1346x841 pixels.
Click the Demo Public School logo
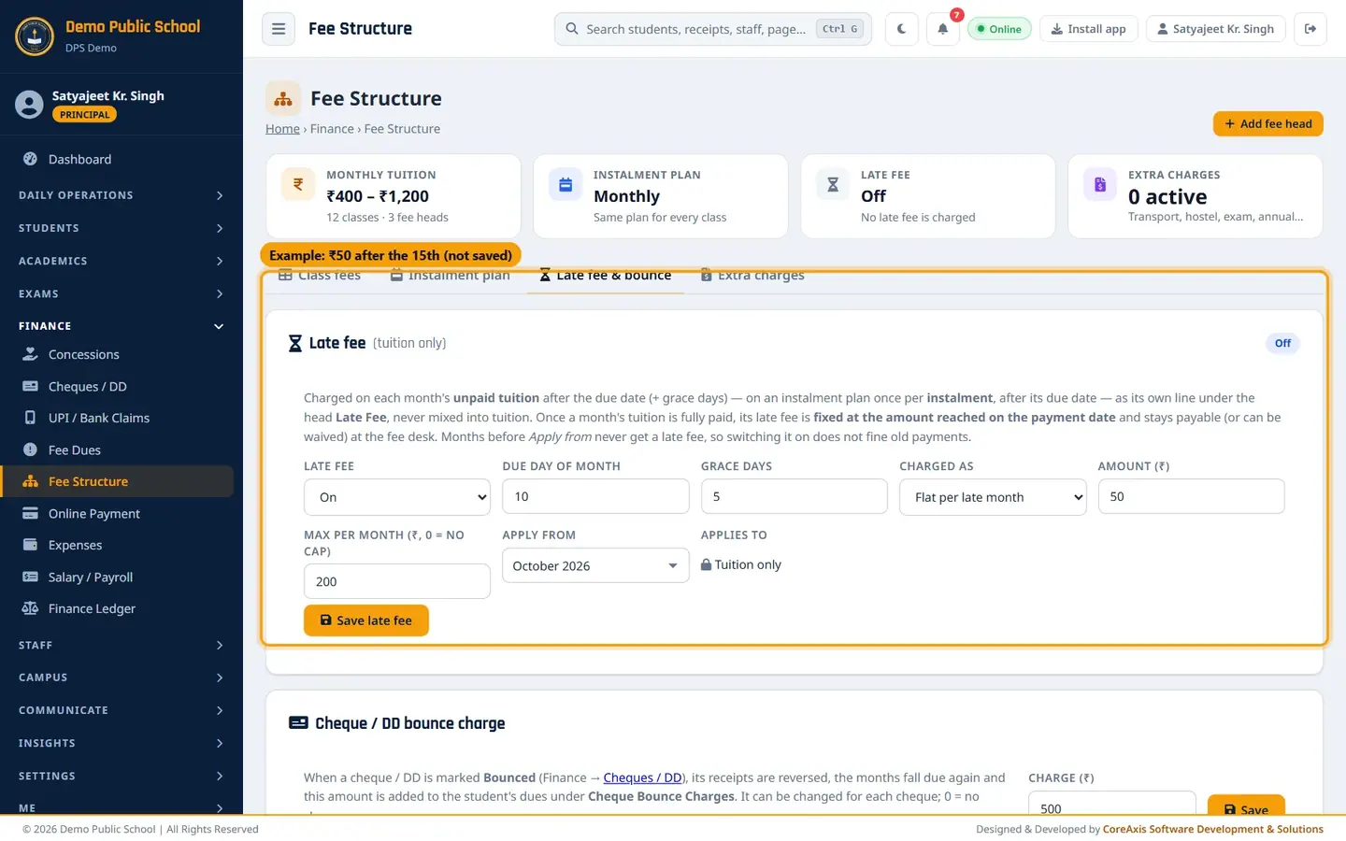35,36
